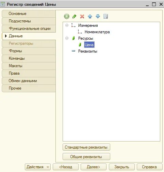164x172 pixels.
Task: Collapse the Измерения tree node
Action: click(67, 25)
